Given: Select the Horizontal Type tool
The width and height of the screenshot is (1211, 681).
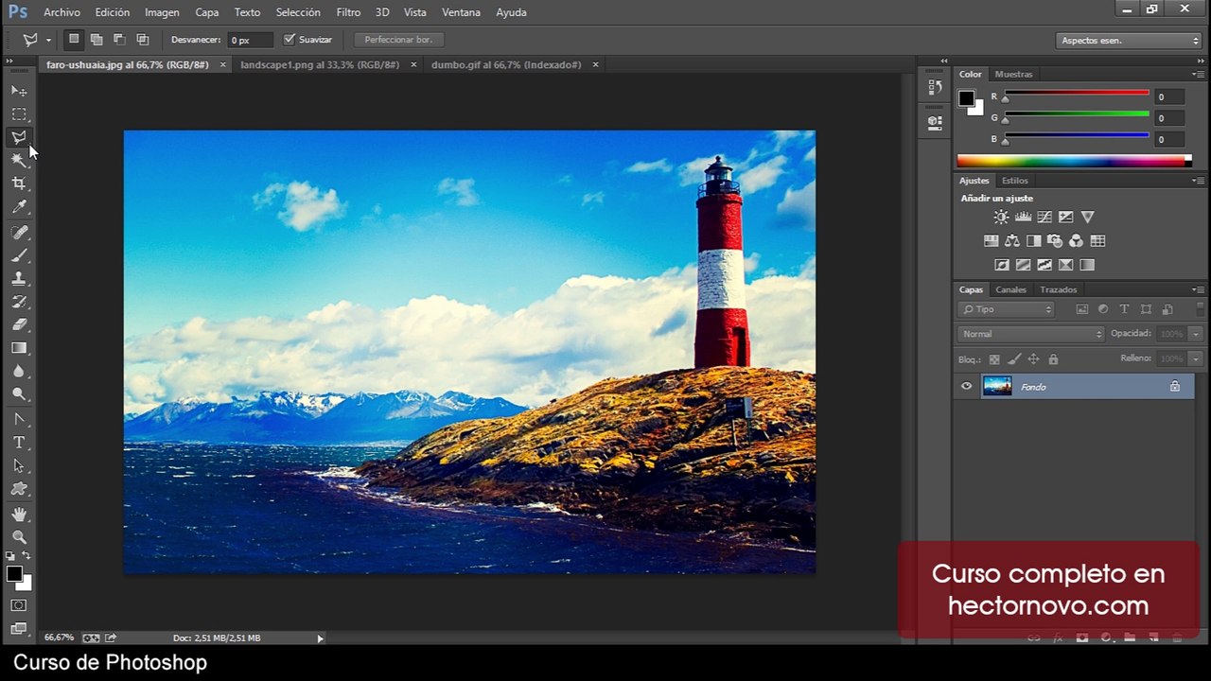Looking at the screenshot, I should 19,443.
